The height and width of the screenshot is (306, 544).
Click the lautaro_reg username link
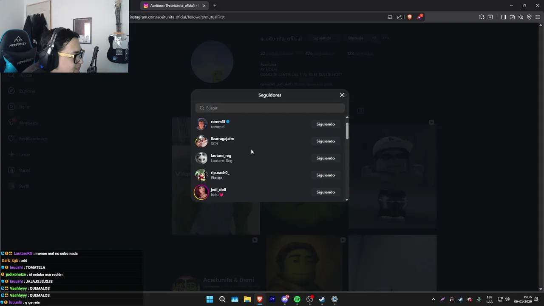coord(221,156)
